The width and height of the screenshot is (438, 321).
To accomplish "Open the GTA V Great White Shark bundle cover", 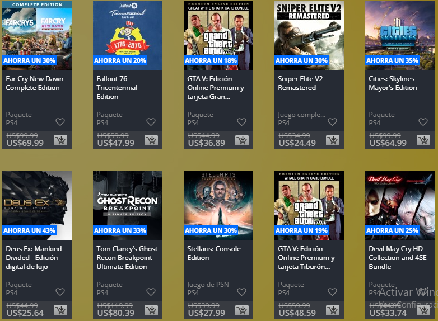I will 218,36.
